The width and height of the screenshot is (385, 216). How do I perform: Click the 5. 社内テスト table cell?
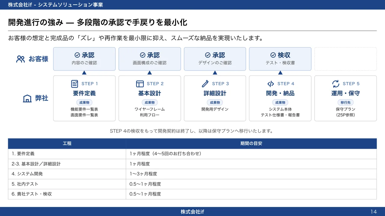(x=67, y=184)
